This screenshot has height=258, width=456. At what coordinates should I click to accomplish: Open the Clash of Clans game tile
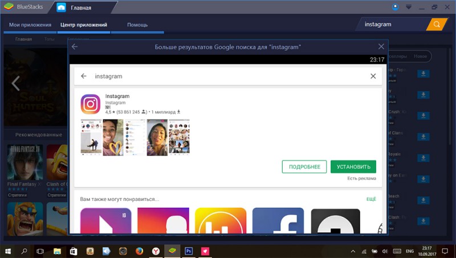(57, 162)
